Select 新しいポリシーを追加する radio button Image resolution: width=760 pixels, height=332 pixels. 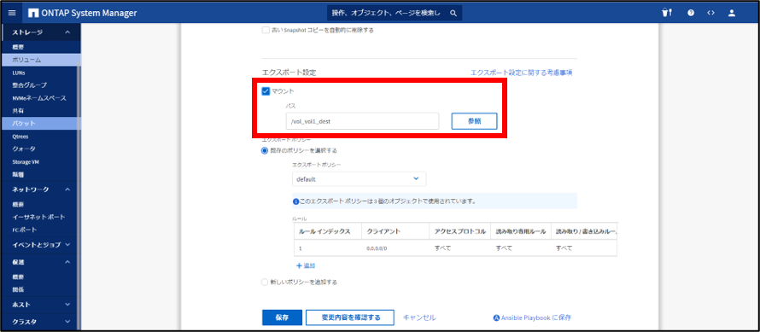pos(265,282)
